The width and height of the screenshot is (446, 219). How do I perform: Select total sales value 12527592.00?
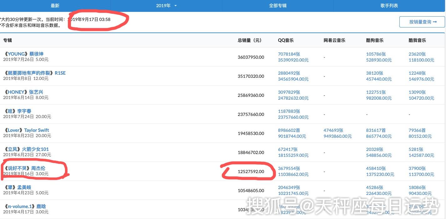click(251, 172)
